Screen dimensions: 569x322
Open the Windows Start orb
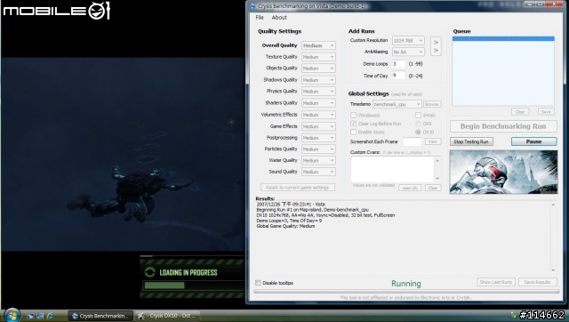click(x=12, y=315)
